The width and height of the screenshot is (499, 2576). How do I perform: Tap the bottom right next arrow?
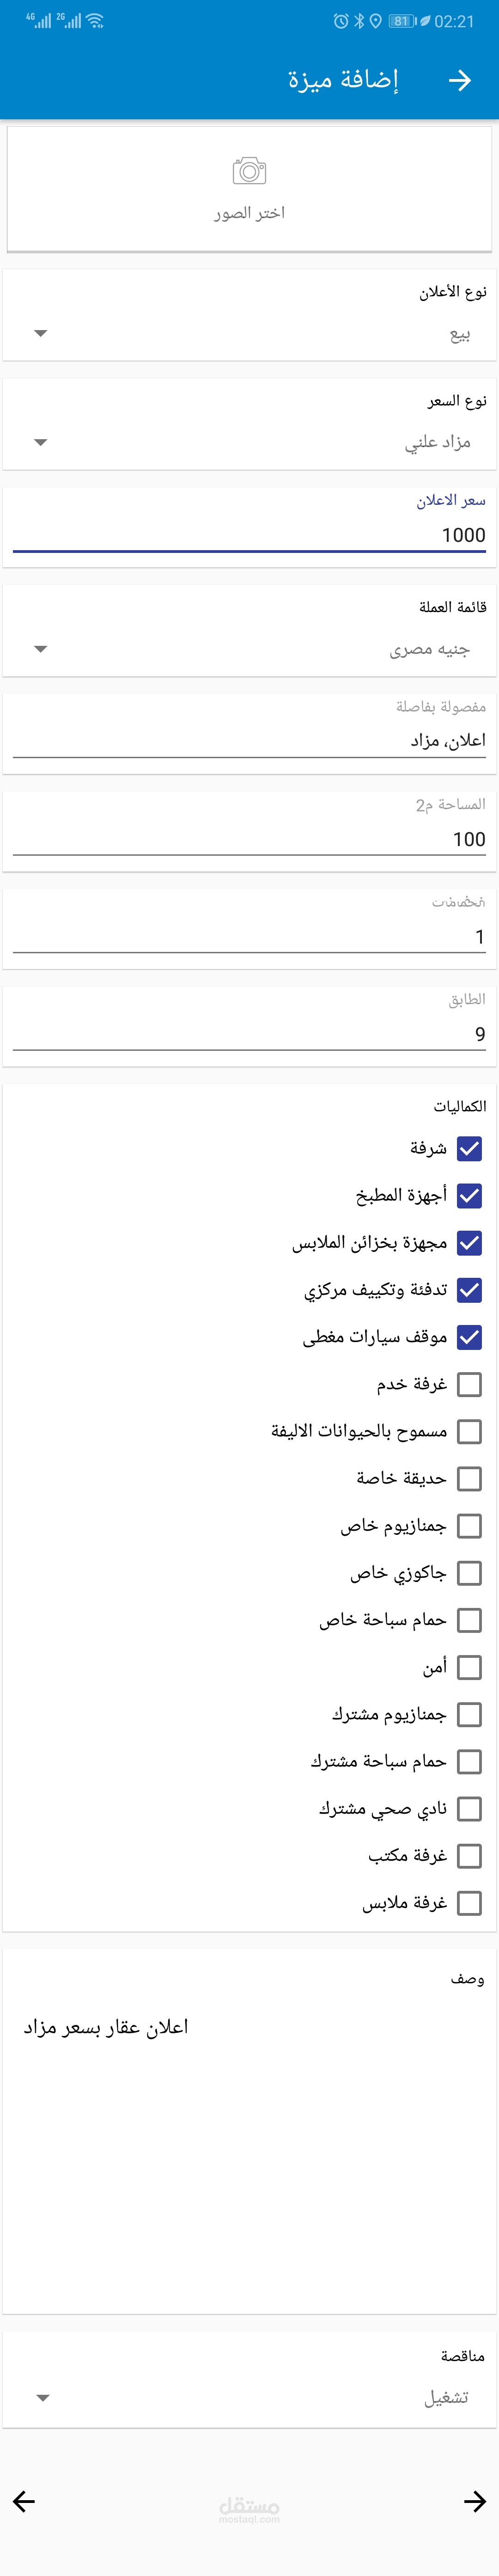pos(475,2501)
